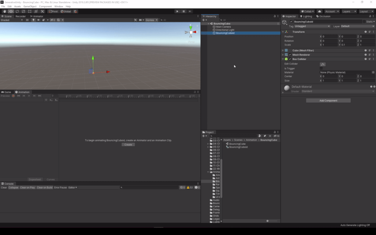Collapse the Transform component
Viewport: 376px width, 235px height.
tap(283, 32)
